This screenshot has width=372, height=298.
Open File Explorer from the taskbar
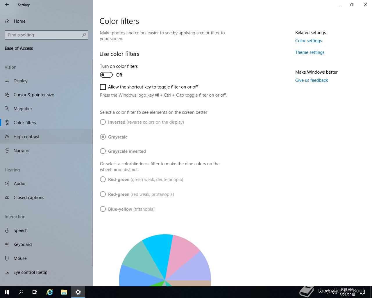coord(64,292)
